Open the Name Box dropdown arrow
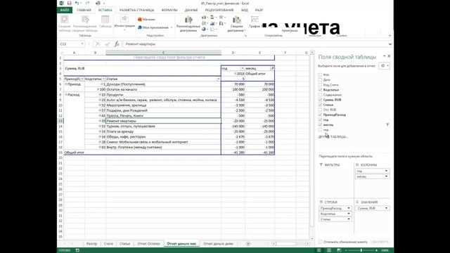The width and height of the screenshot is (450, 253). (x=82, y=44)
